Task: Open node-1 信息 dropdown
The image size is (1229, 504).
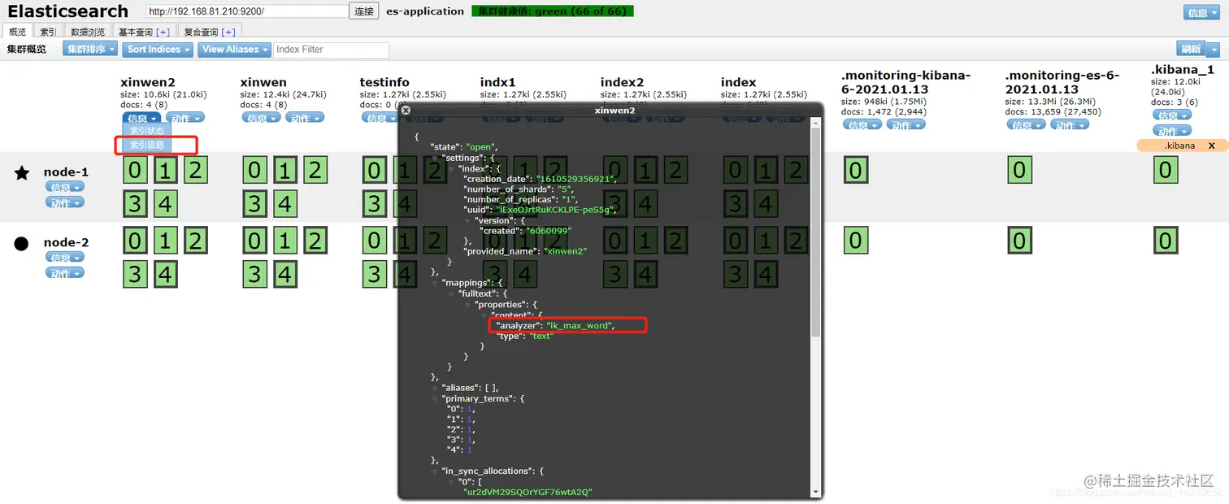Action: pos(65,187)
